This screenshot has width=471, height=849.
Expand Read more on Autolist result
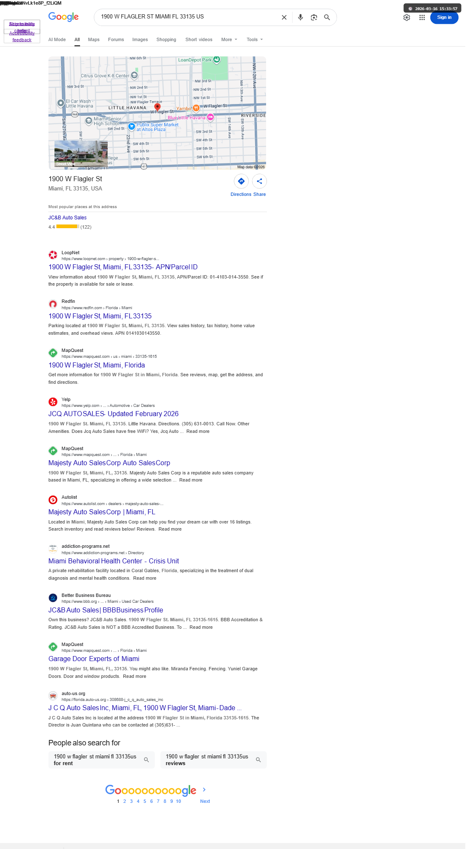point(170,529)
